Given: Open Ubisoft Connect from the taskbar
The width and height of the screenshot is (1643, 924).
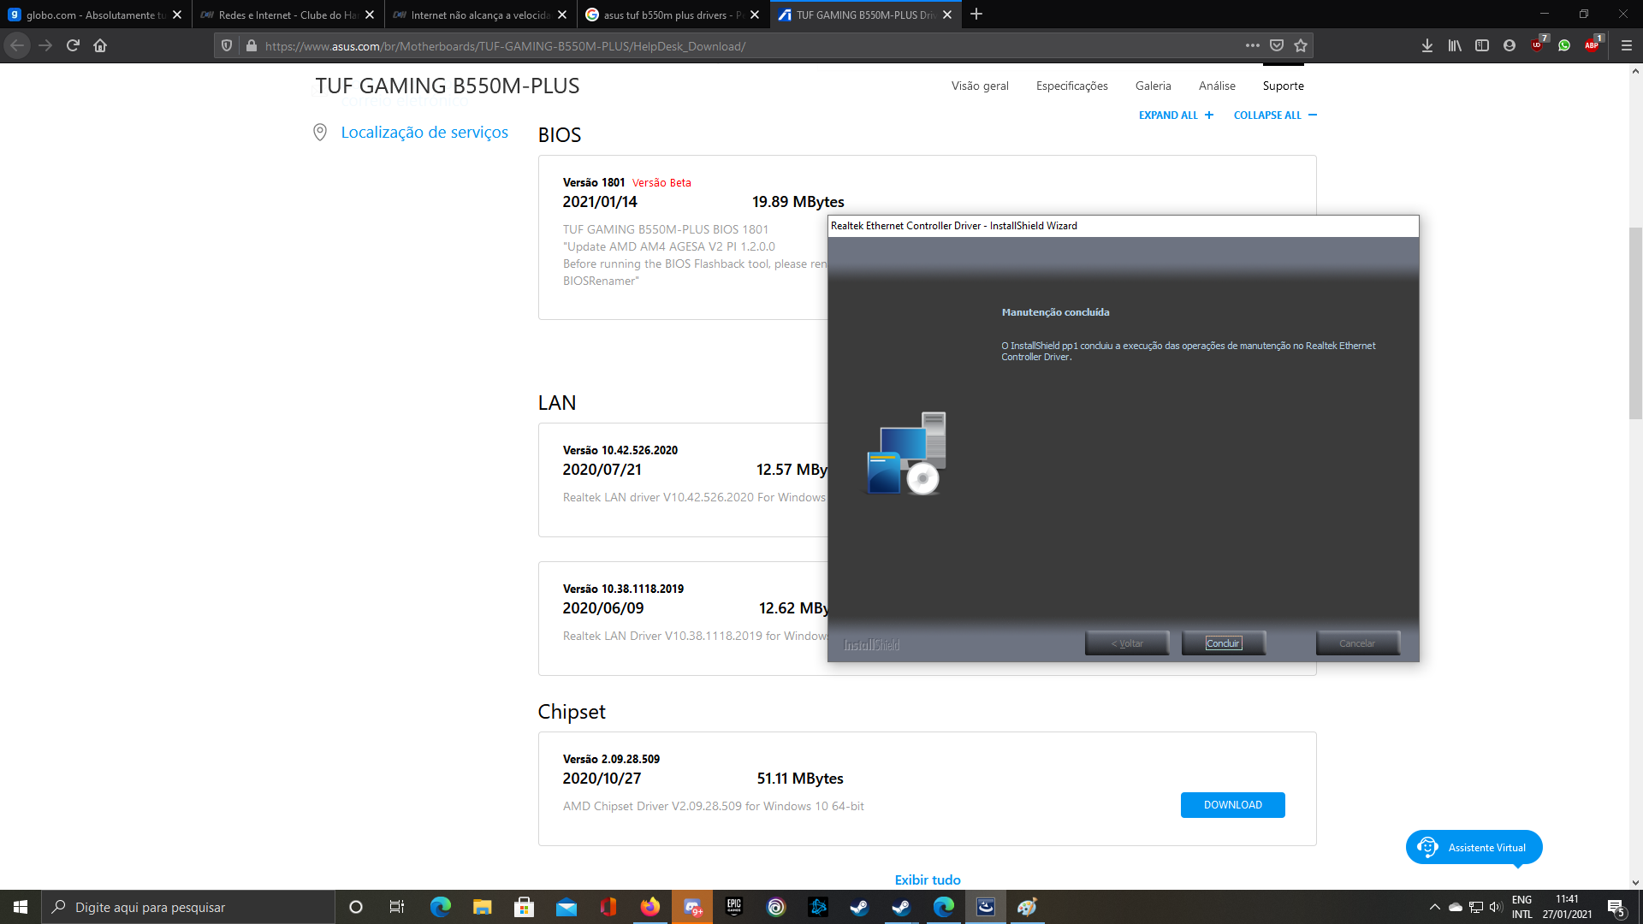Looking at the screenshot, I should [776, 907].
